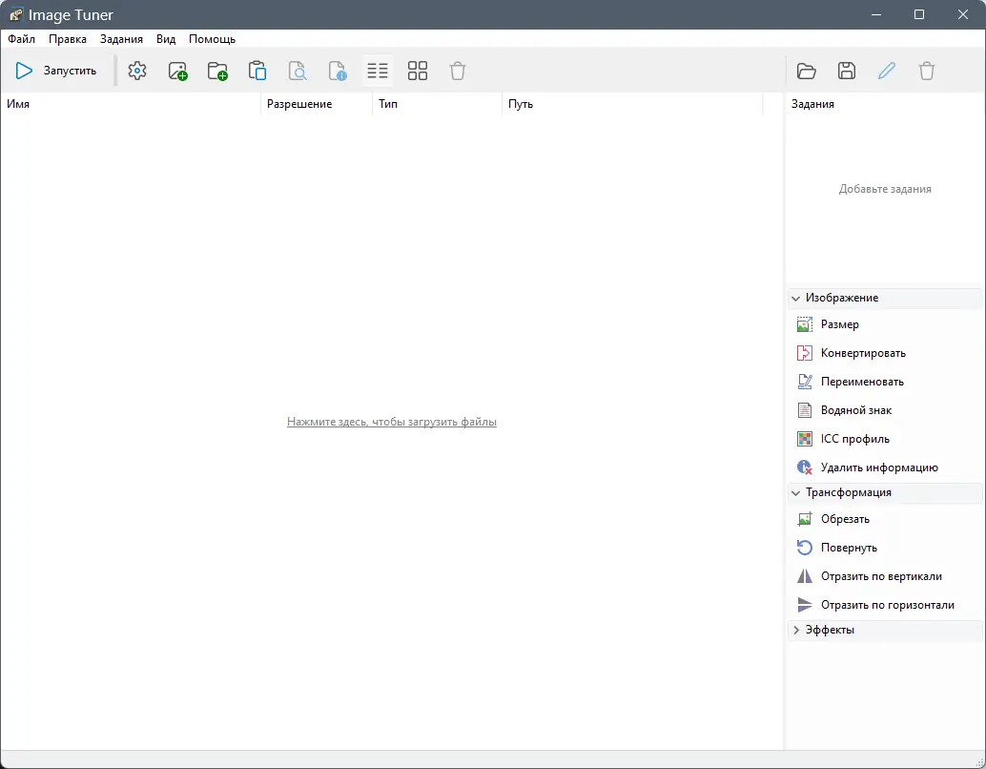
Task: Click the Задания panel header
Action: (x=812, y=104)
